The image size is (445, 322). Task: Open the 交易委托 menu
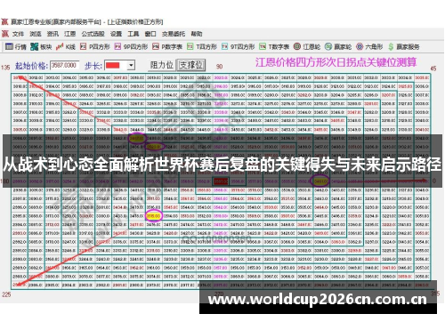click(x=174, y=34)
